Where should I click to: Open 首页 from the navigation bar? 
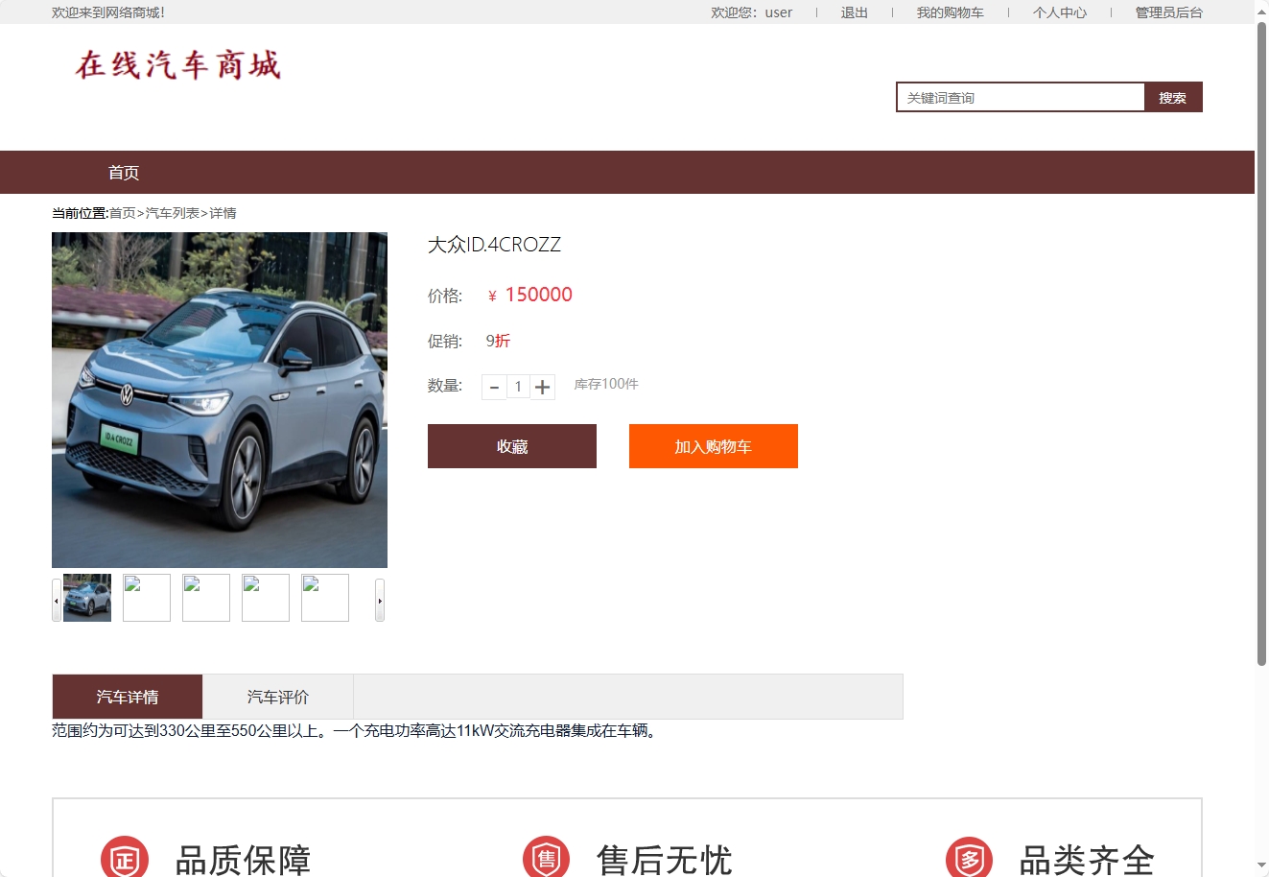pos(123,172)
